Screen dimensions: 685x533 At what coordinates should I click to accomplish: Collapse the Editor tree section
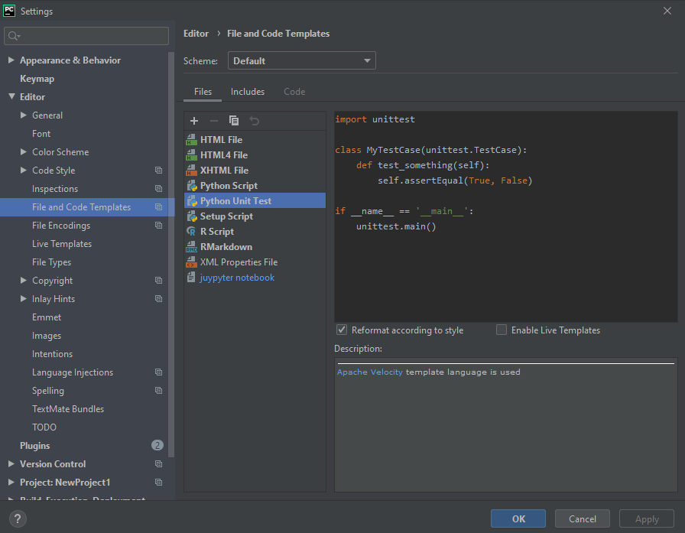coord(11,96)
